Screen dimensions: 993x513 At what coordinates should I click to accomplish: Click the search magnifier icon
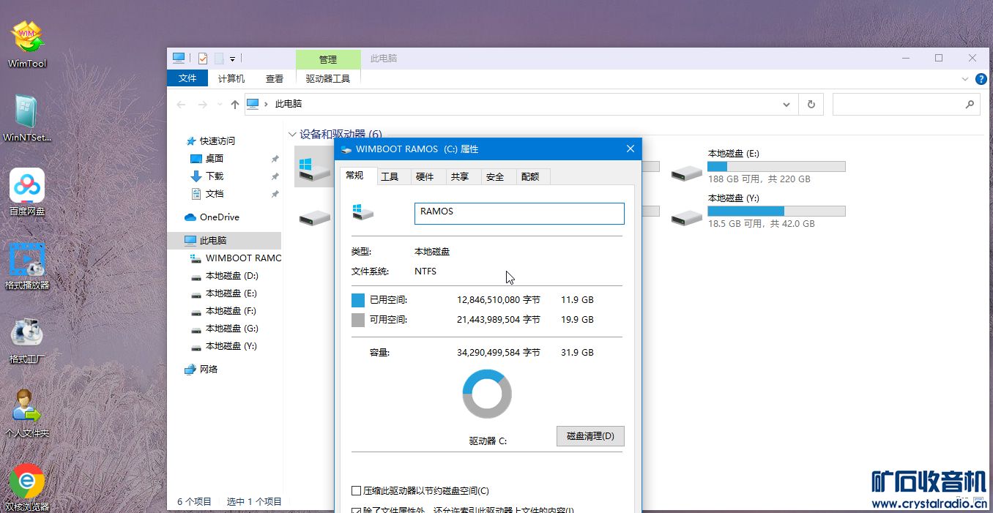(970, 105)
